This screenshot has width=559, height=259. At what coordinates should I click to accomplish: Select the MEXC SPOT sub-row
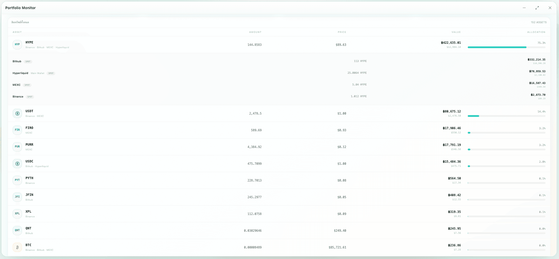[279, 85]
